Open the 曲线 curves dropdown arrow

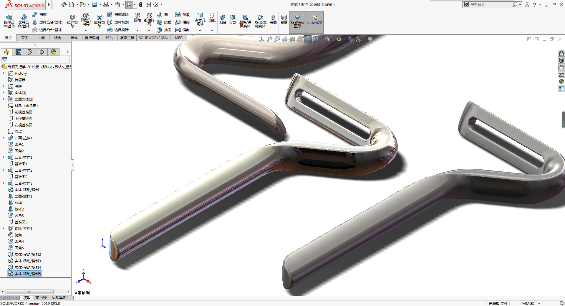(212, 31)
